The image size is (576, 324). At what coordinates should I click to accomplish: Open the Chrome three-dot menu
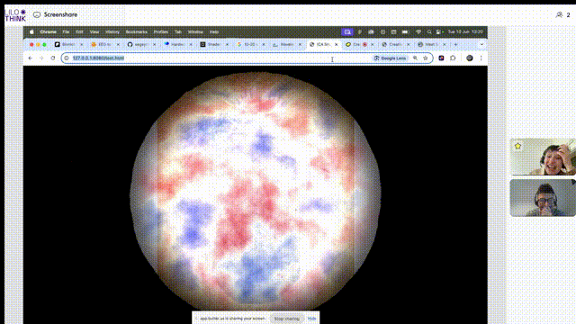(481, 58)
